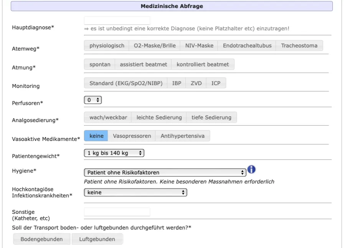
Task: Select the physiologisch airway option
Action: tap(107, 46)
